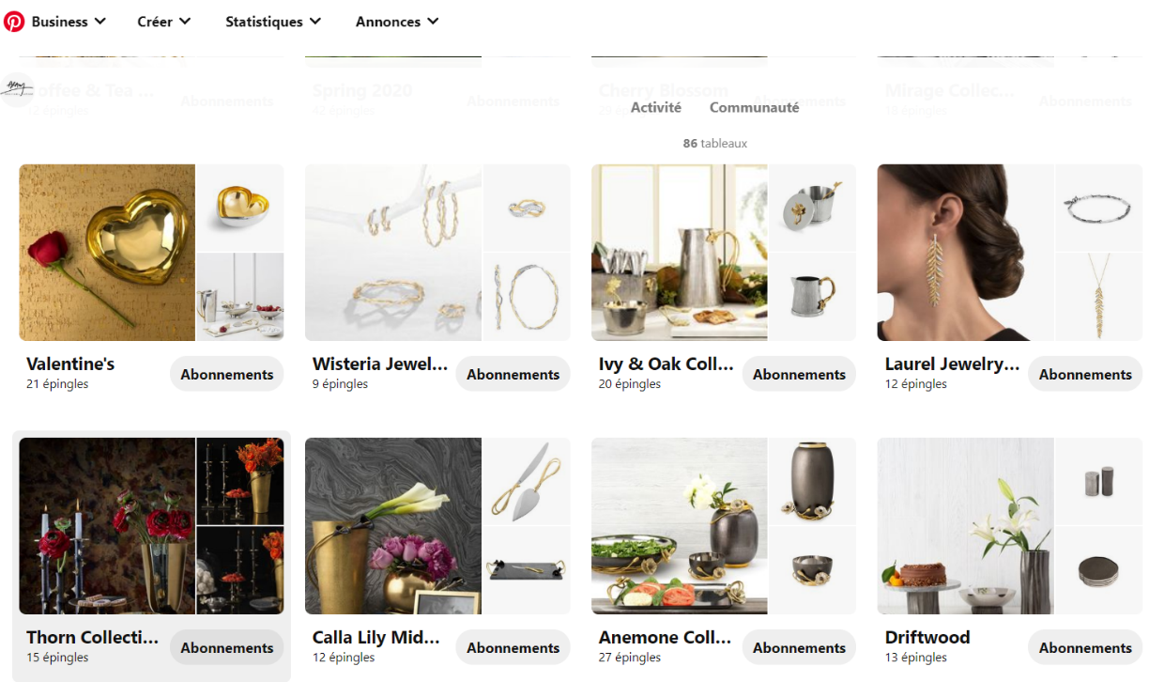
Task: Toggle Abonnements for Ivy & Oak board
Action: coord(800,374)
